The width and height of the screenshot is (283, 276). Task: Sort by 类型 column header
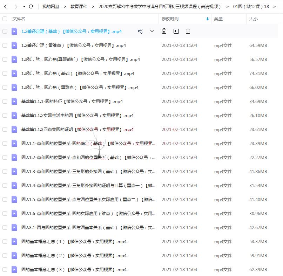click(x=218, y=19)
